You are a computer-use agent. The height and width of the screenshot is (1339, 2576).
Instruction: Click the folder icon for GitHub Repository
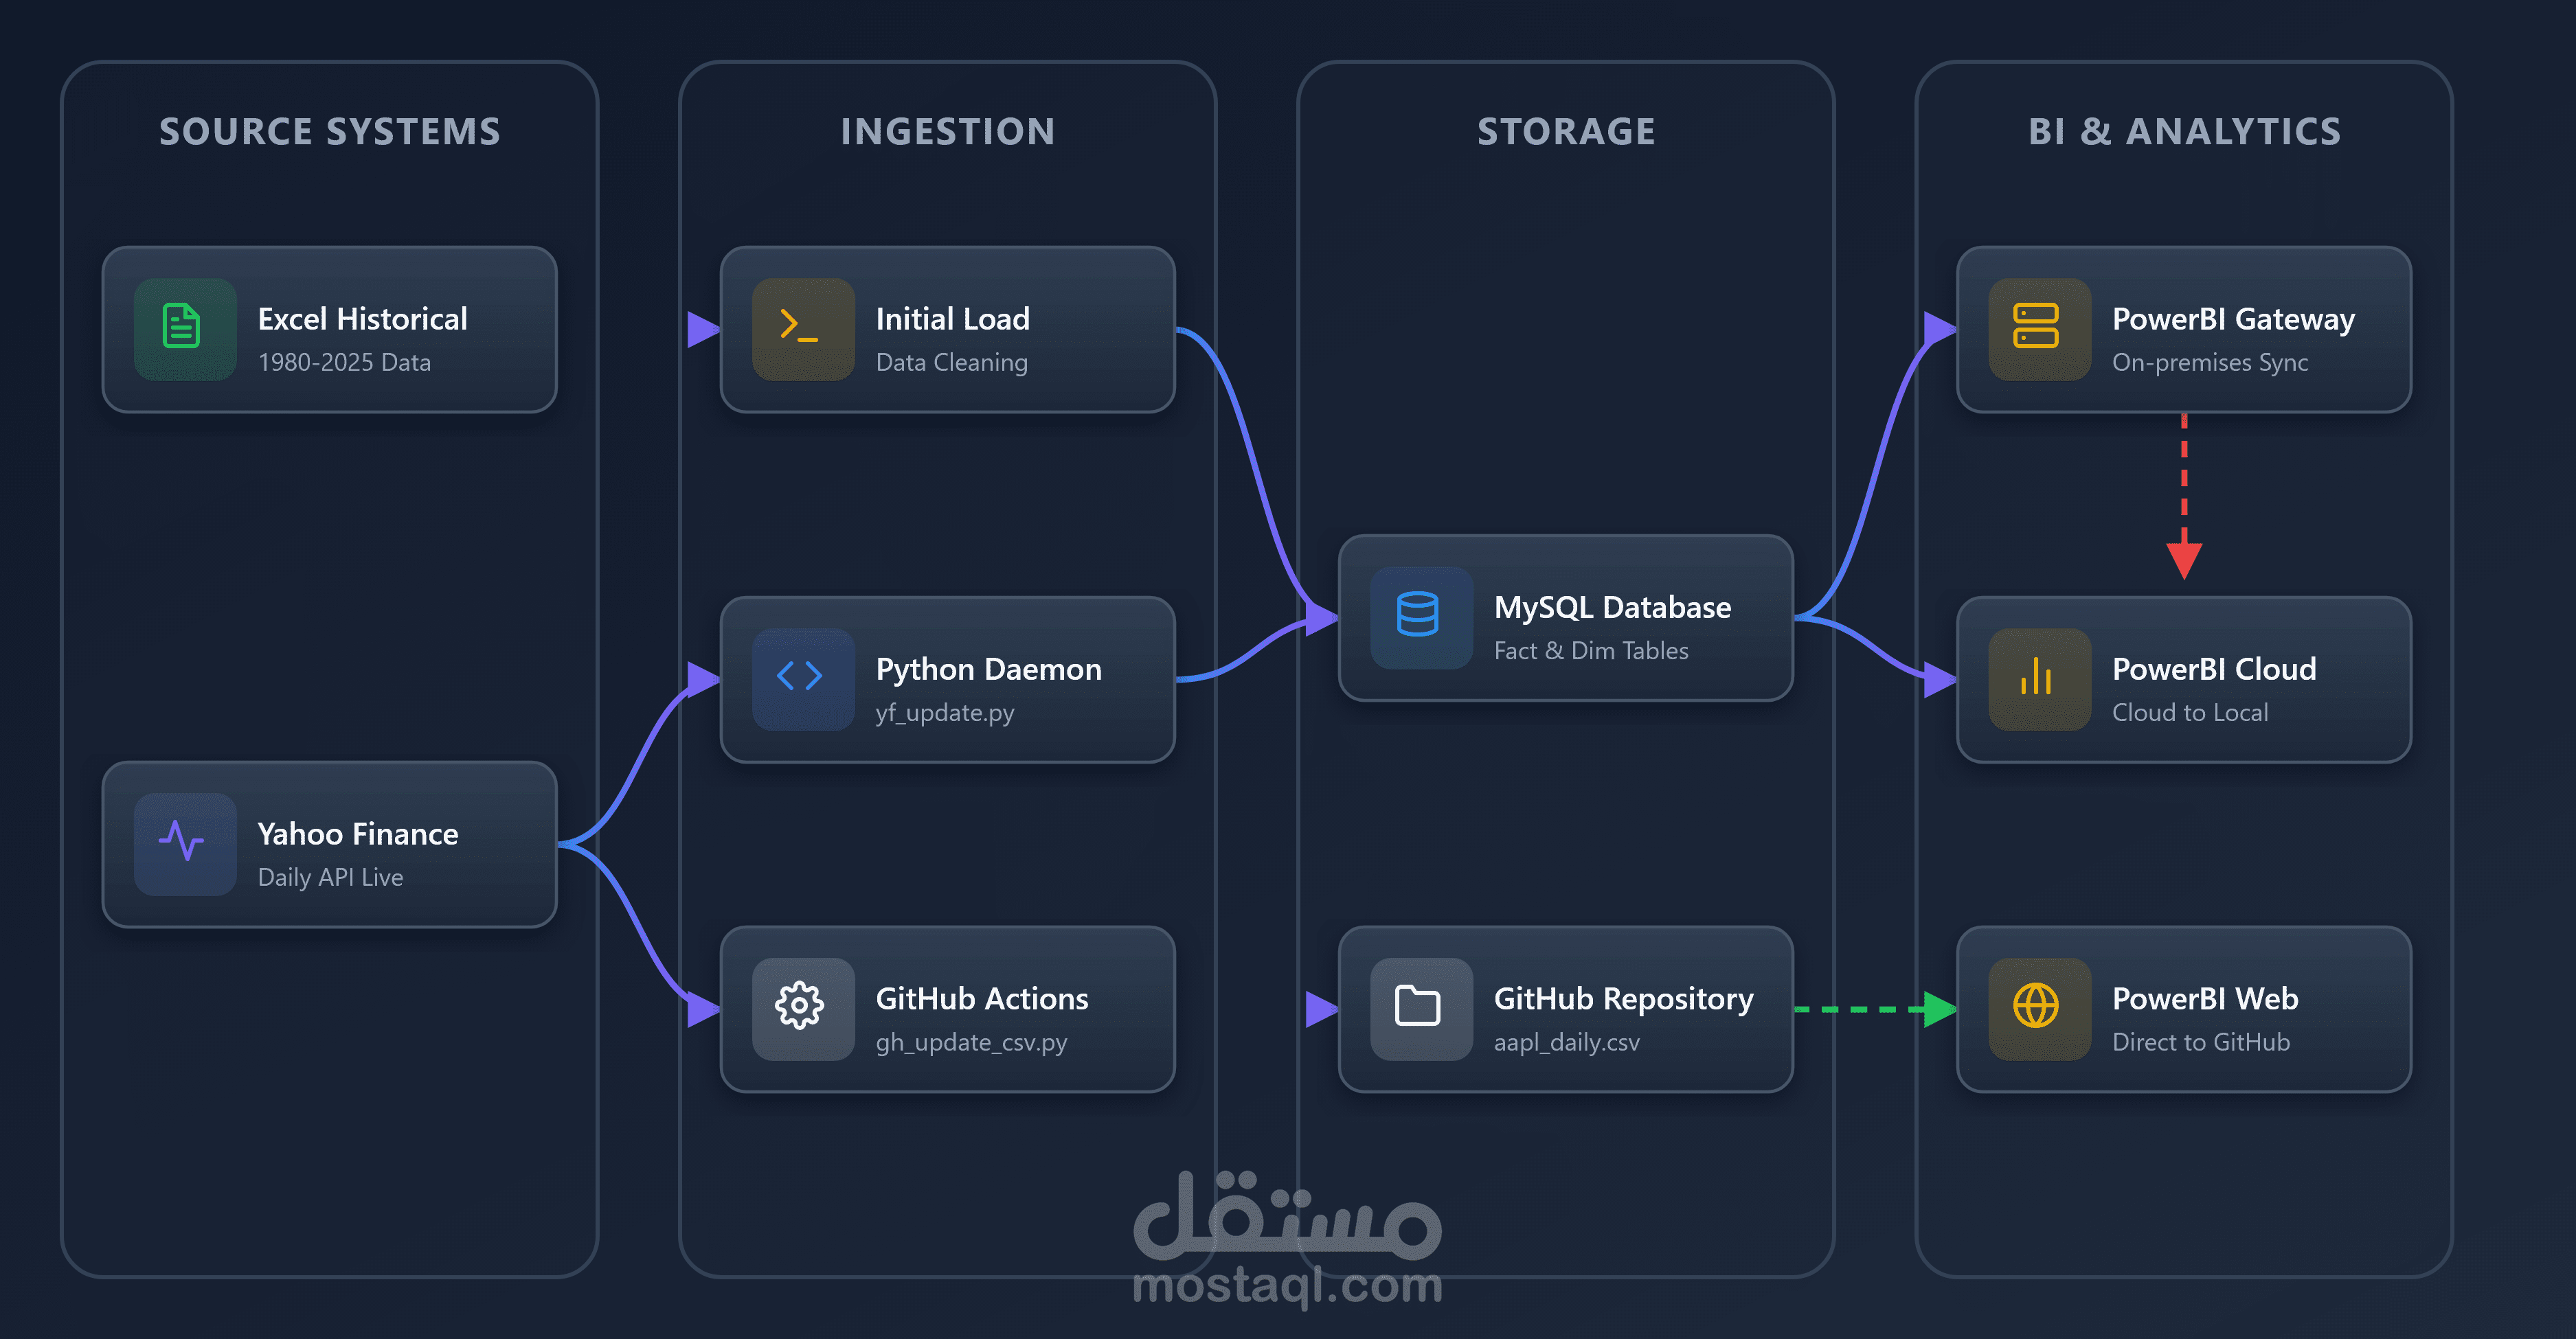pos(1418,1006)
